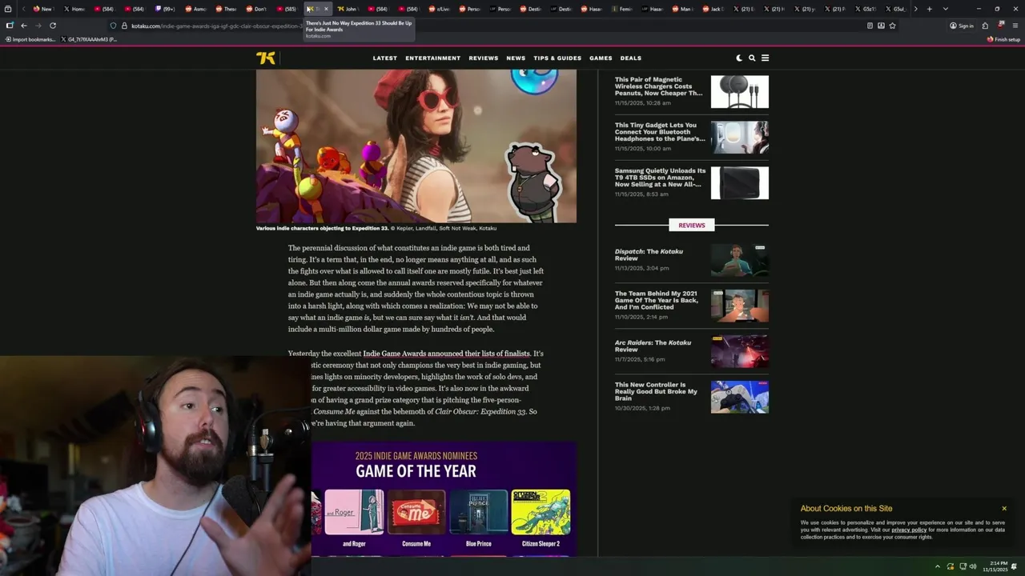1025x576 pixels.
Task: Open Samsung T9 4TB SSDs article
Action: coord(660,178)
